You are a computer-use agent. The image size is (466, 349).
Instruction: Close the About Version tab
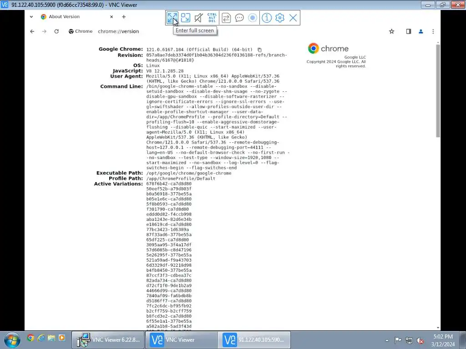111,17
